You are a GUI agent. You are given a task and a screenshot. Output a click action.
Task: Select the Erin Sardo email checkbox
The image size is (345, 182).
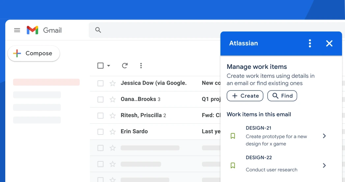point(101,132)
